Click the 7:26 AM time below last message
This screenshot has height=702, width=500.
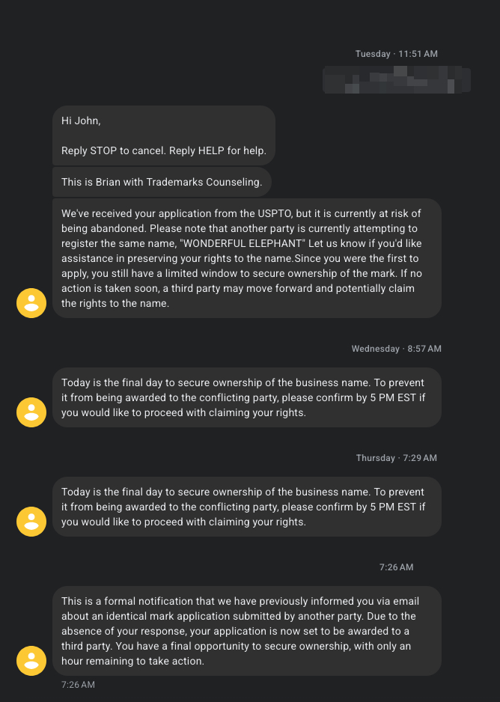pos(78,685)
